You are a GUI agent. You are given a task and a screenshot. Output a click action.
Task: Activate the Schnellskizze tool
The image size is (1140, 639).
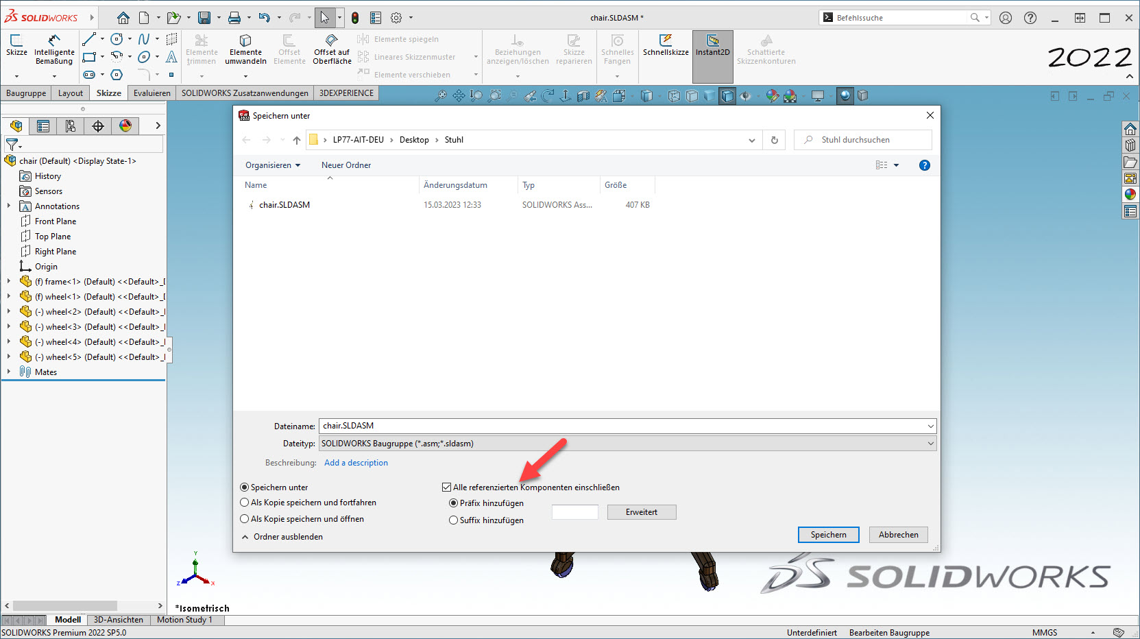point(666,45)
